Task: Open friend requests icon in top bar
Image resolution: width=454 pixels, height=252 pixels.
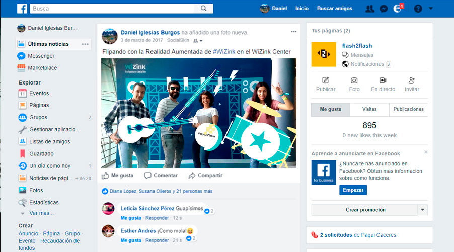Action: click(x=370, y=9)
